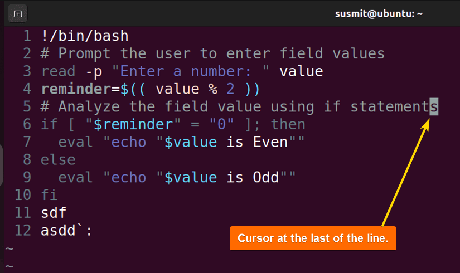Screen dimensions: 460x273
Task: Click '$reminder' in the if condition
Action: click(x=133, y=124)
